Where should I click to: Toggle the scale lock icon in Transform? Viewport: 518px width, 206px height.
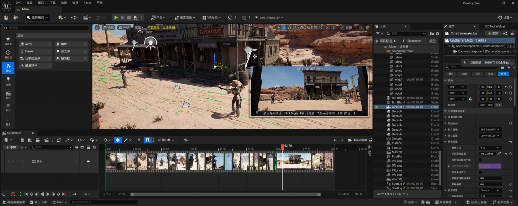coord(470,99)
